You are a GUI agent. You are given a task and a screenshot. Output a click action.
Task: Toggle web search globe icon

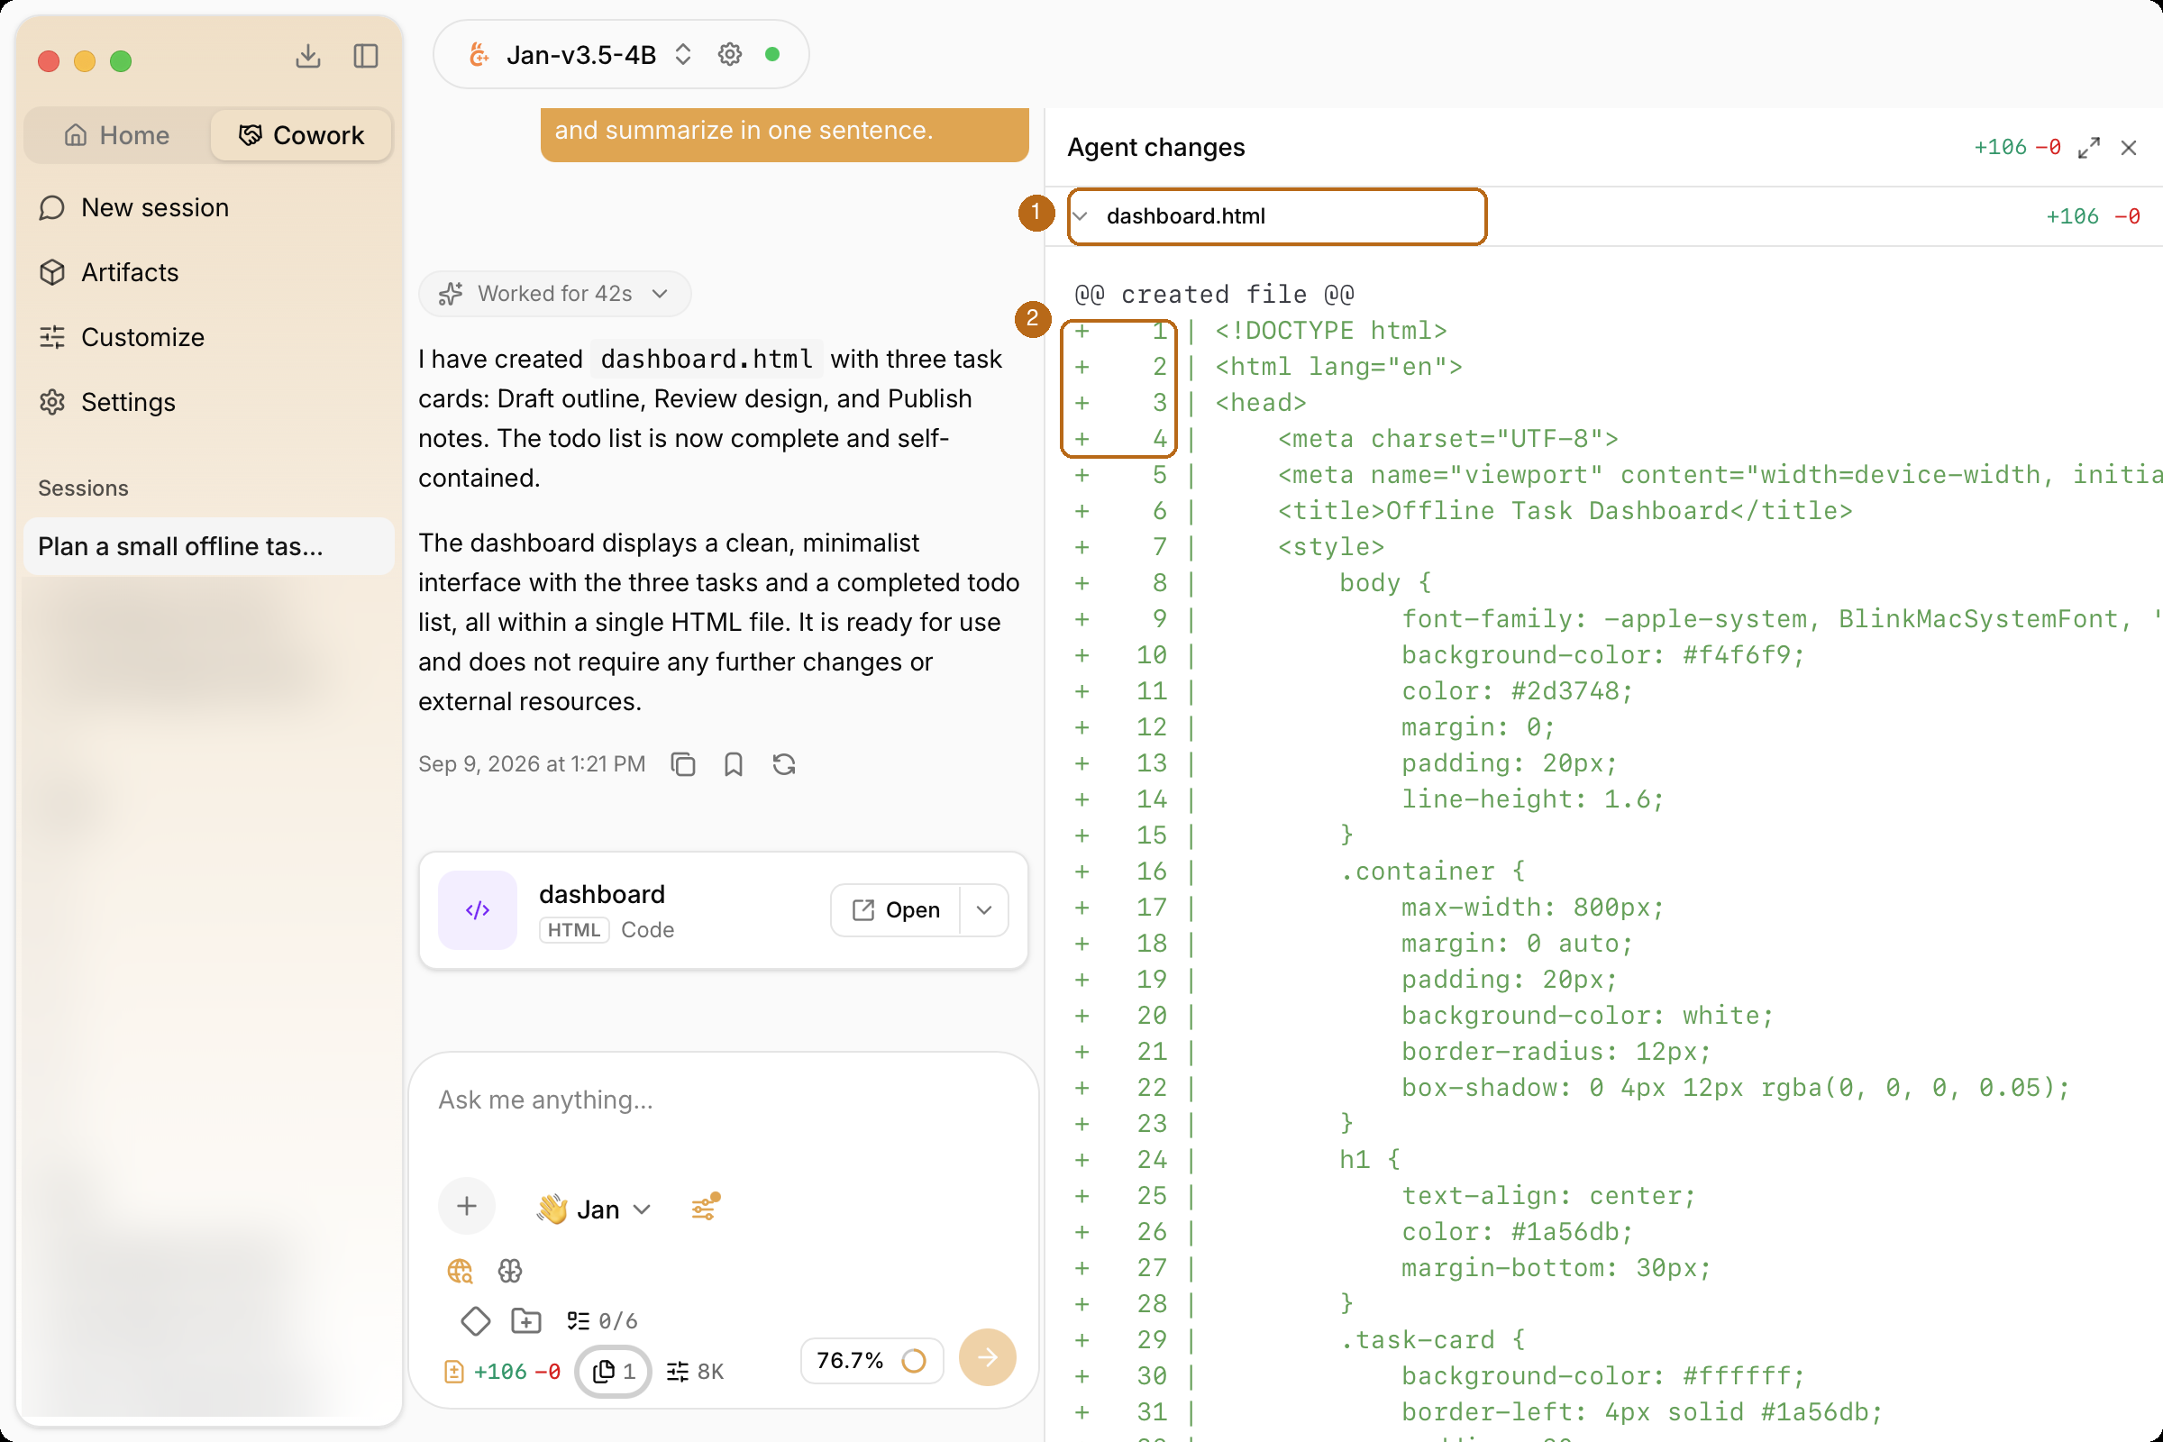460,1271
